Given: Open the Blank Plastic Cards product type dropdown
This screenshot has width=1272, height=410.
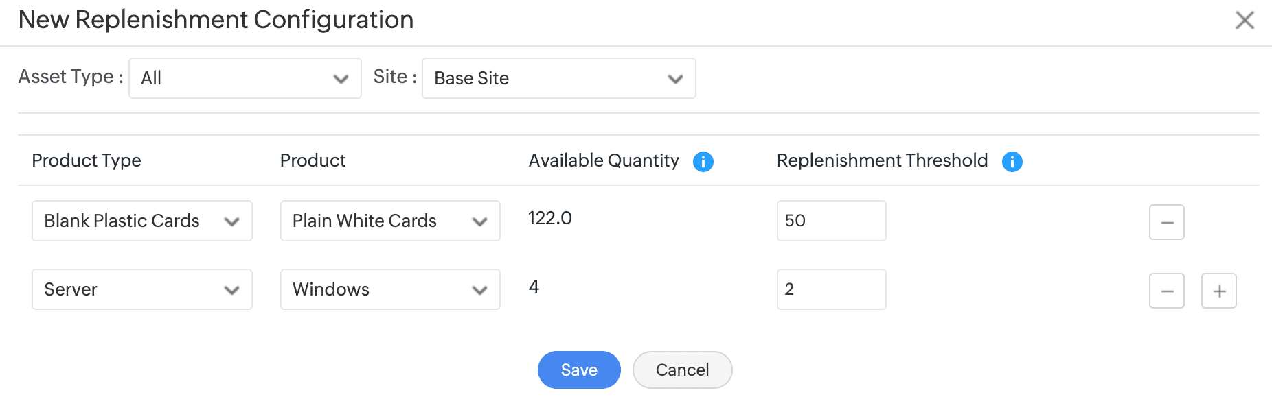Looking at the screenshot, I should tap(141, 221).
